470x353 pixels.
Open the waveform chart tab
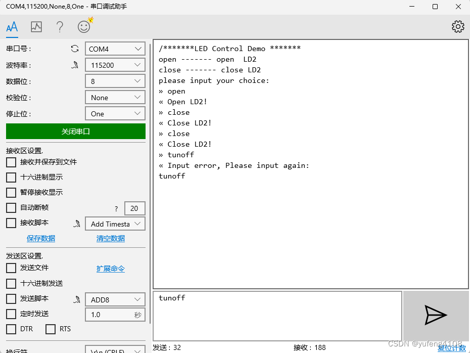click(36, 27)
